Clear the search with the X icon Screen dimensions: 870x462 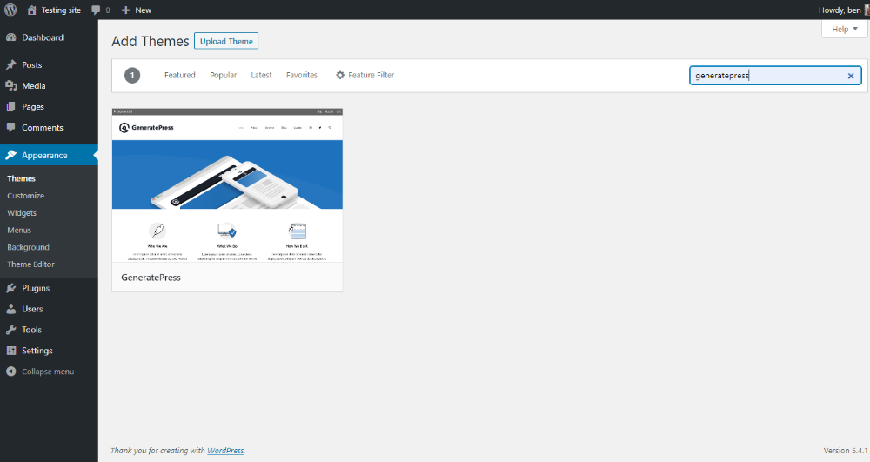pos(851,76)
